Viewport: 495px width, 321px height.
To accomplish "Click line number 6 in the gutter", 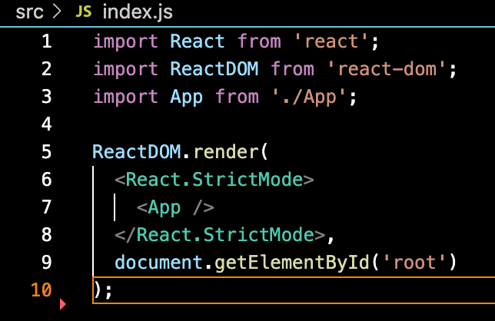I will [x=47, y=180].
